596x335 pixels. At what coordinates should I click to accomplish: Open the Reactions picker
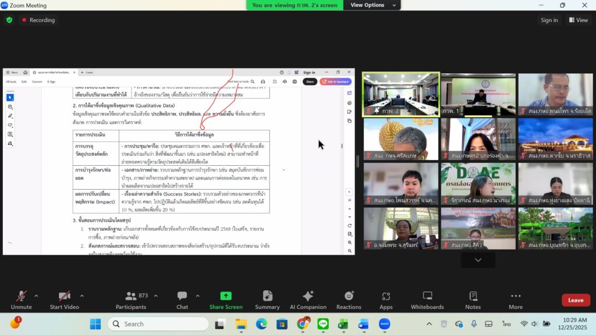point(349,300)
